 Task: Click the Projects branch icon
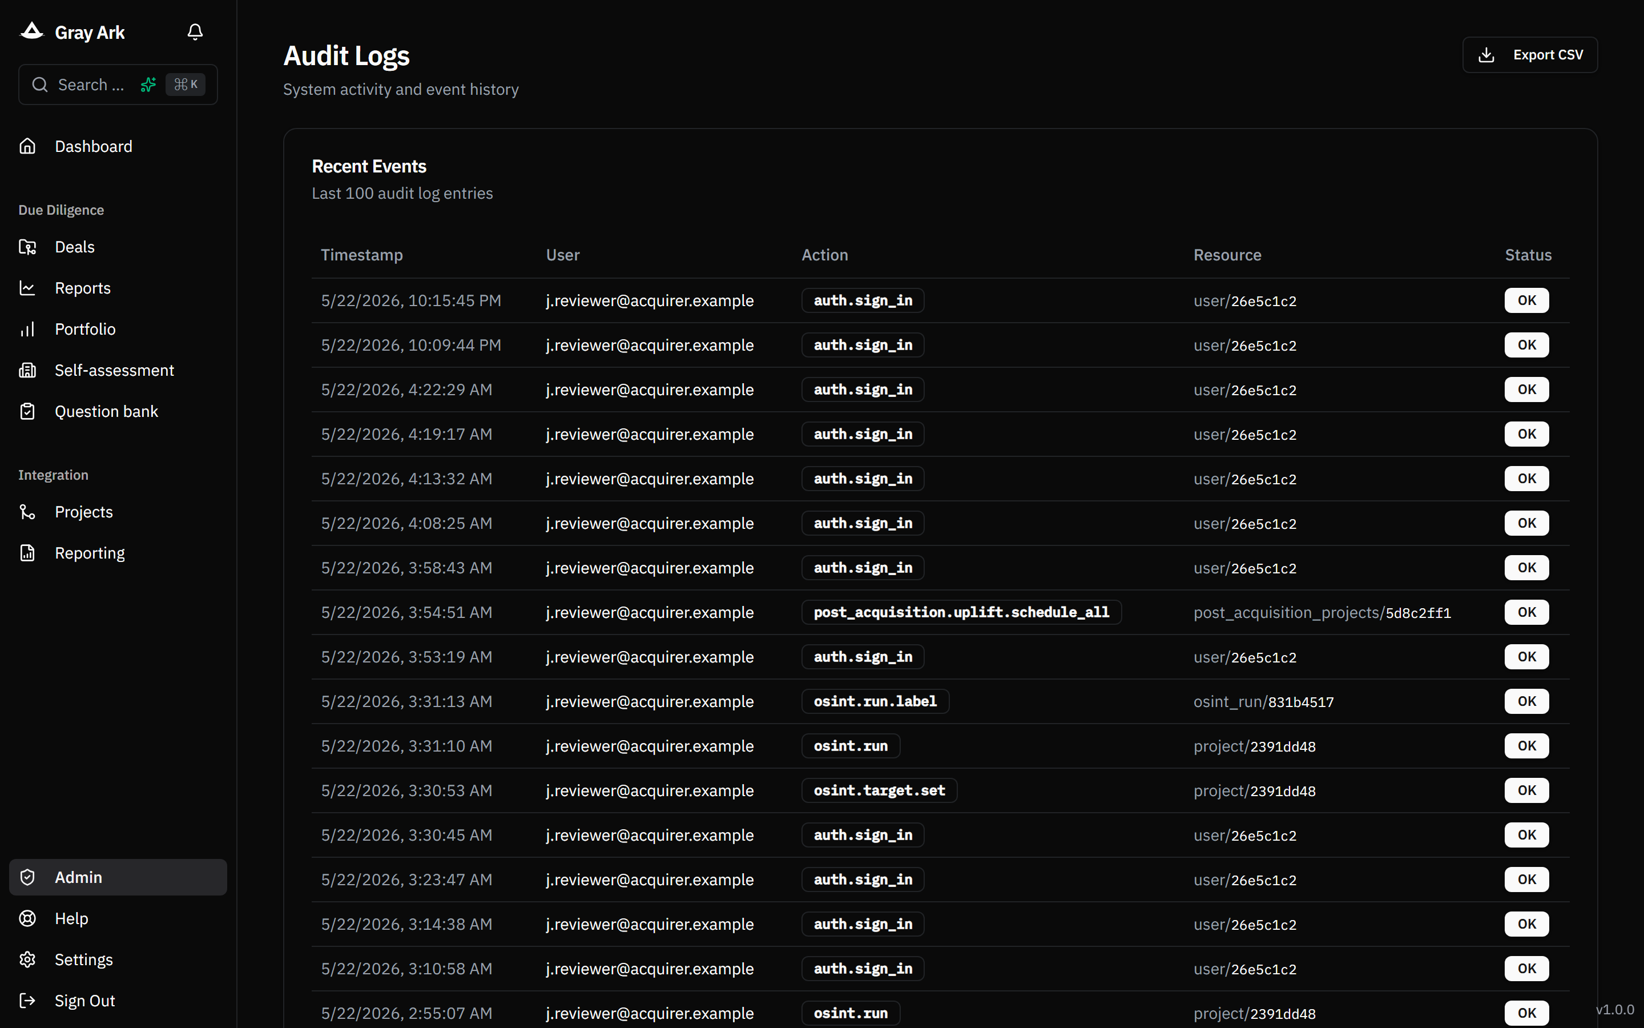pyautogui.click(x=27, y=512)
